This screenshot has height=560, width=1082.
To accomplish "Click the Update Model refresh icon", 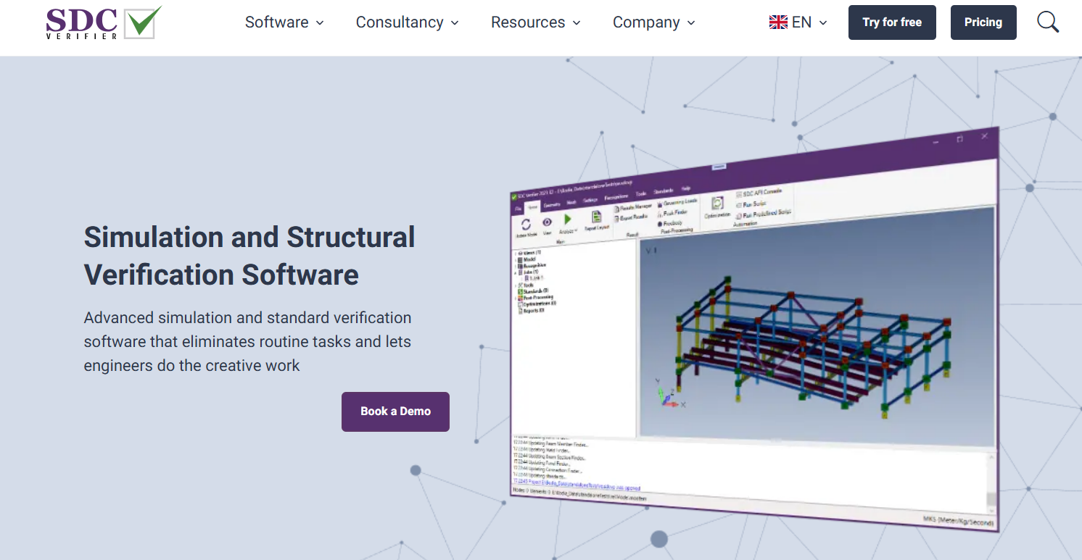I will pyautogui.click(x=526, y=225).
